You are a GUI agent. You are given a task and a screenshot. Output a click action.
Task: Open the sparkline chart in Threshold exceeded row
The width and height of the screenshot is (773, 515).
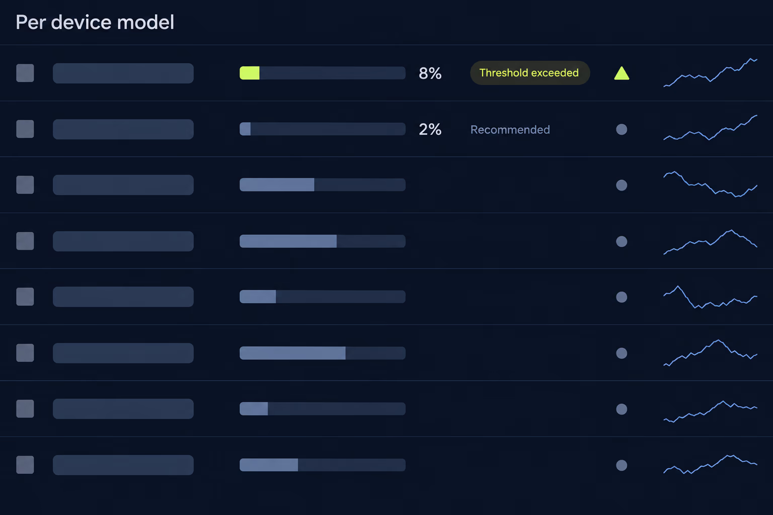tap(711, 72)
